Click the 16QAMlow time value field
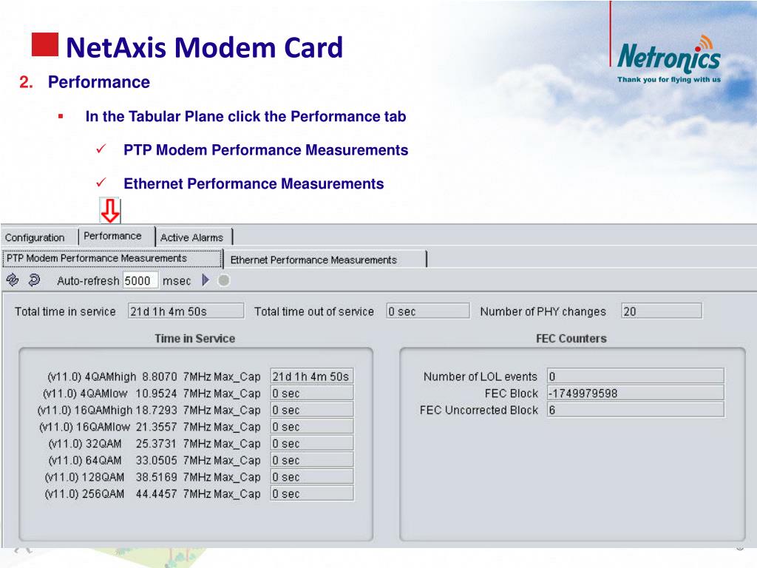 (312, 427)
